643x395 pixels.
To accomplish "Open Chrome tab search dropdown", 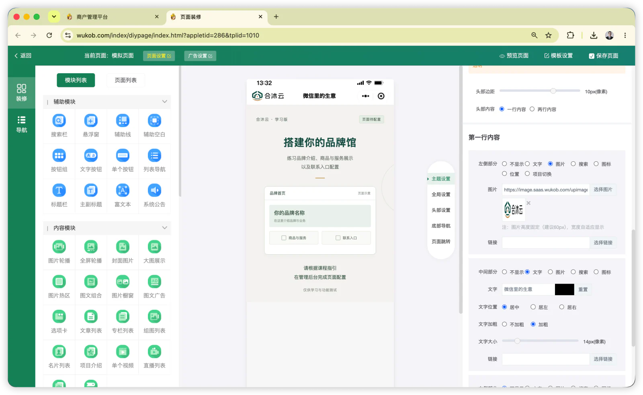I will point(54,16).
